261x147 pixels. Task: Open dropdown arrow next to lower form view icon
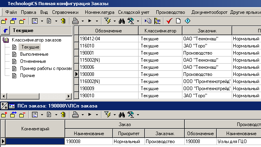tap(42, 115)
